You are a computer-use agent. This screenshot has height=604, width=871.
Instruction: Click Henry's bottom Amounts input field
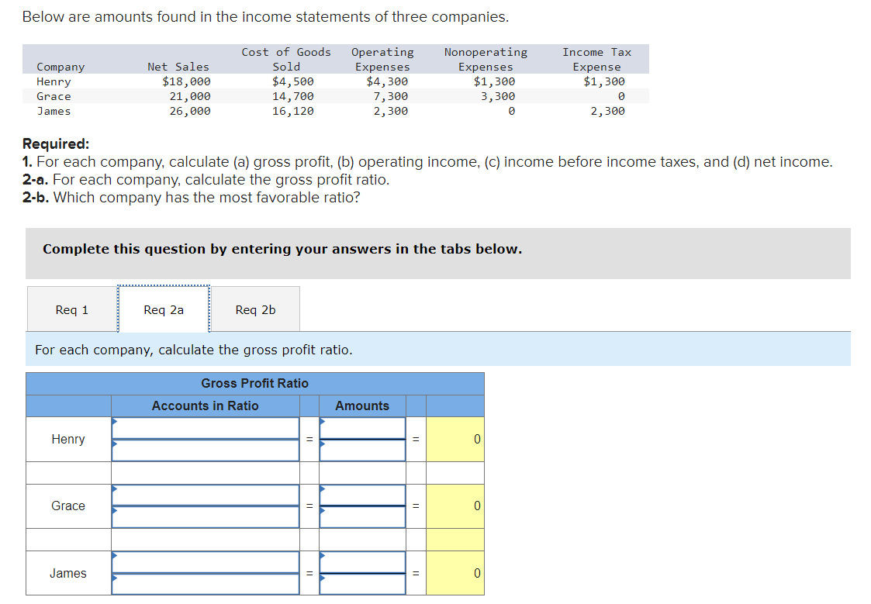click(x=362, y=450)
